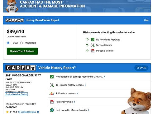
Task: Click $39,610 retail value amount
Action: 16,31
